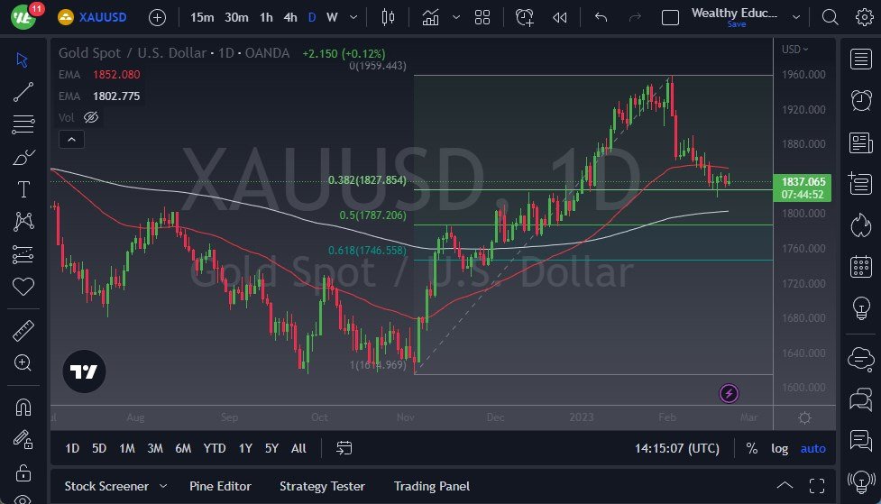This screenshot has width=881, height=504.
Task: Toggle log scale
Action: pos(779,448)
